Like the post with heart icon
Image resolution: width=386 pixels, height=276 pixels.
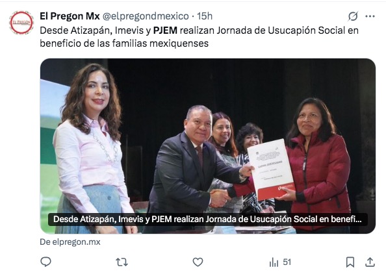[198, 262]
